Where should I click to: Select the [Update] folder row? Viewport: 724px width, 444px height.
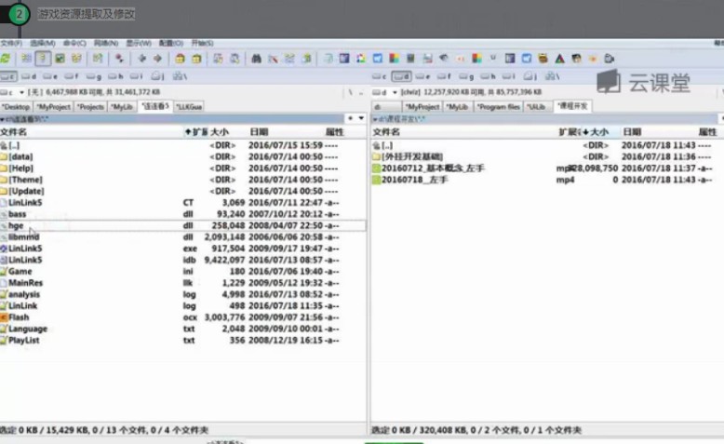point(182,191)
